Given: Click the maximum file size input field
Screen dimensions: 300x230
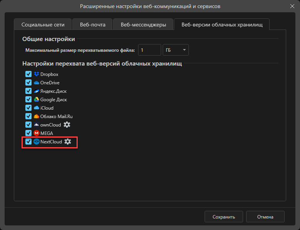Looking at the screenshot, I should 149,50.
